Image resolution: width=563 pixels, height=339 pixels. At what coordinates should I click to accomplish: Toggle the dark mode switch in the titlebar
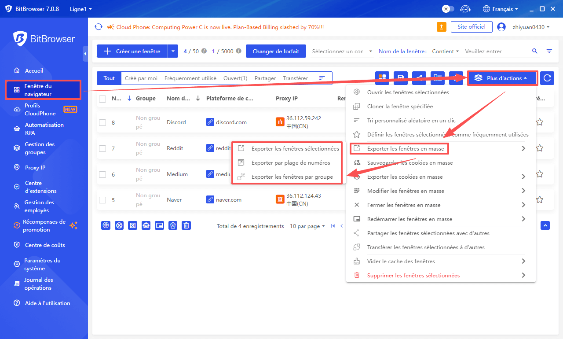pos(448,8)
